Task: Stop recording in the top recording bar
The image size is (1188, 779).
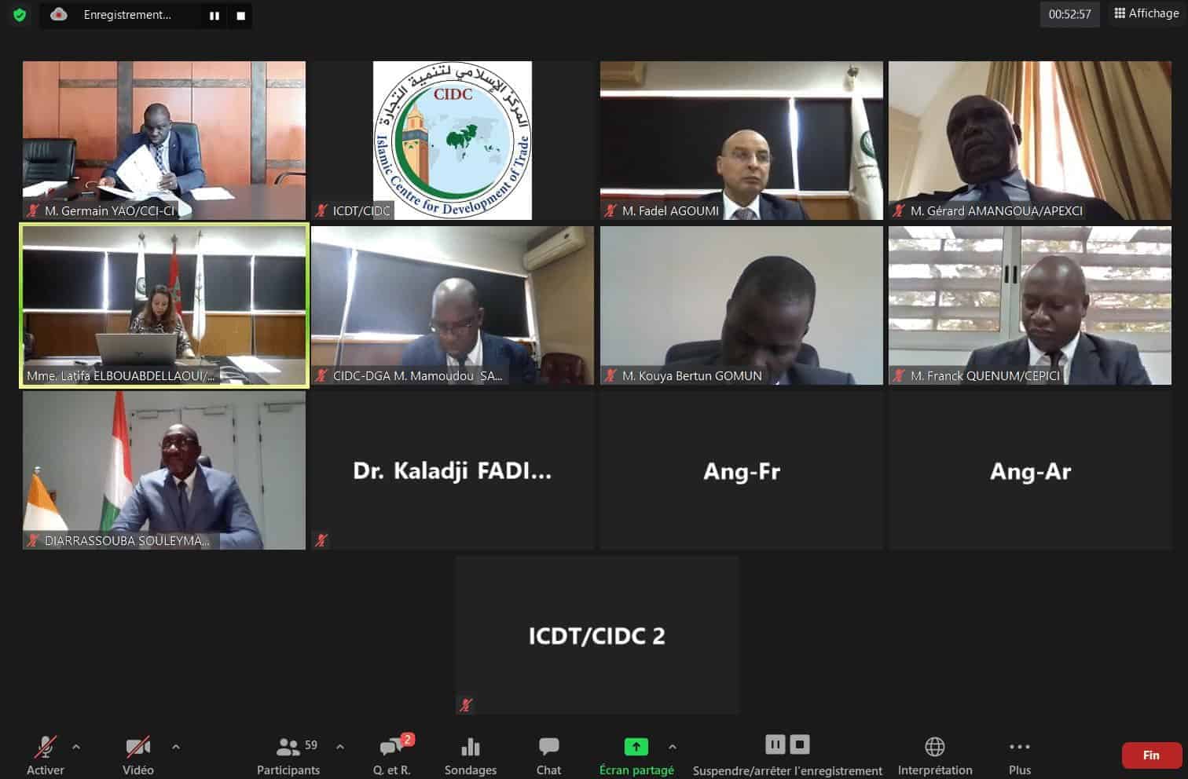Action: click(240, 15)
